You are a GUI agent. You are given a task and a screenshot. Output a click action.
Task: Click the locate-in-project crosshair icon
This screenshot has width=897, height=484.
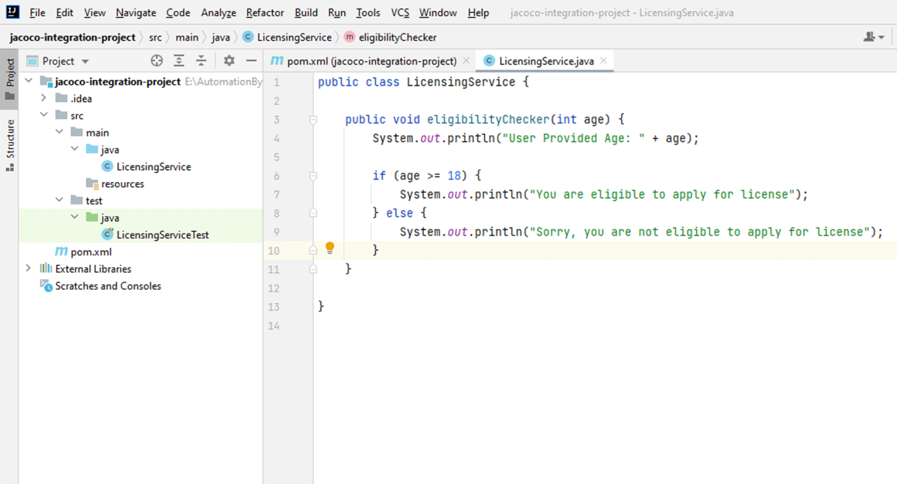[157, 61]
